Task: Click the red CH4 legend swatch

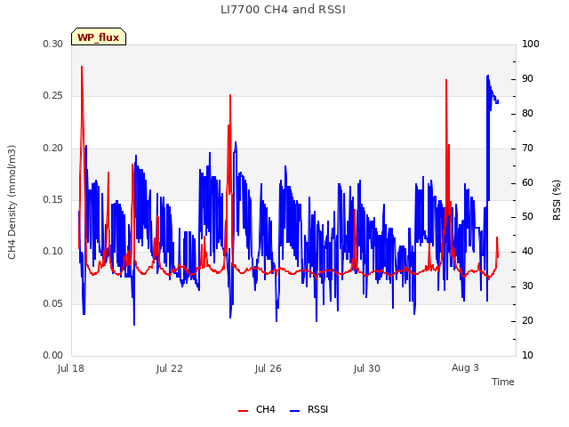Action: point(243,411)
